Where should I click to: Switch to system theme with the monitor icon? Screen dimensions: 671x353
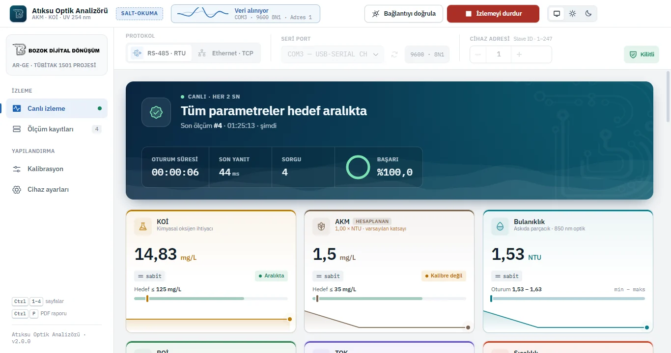click(x=557, y=14)
